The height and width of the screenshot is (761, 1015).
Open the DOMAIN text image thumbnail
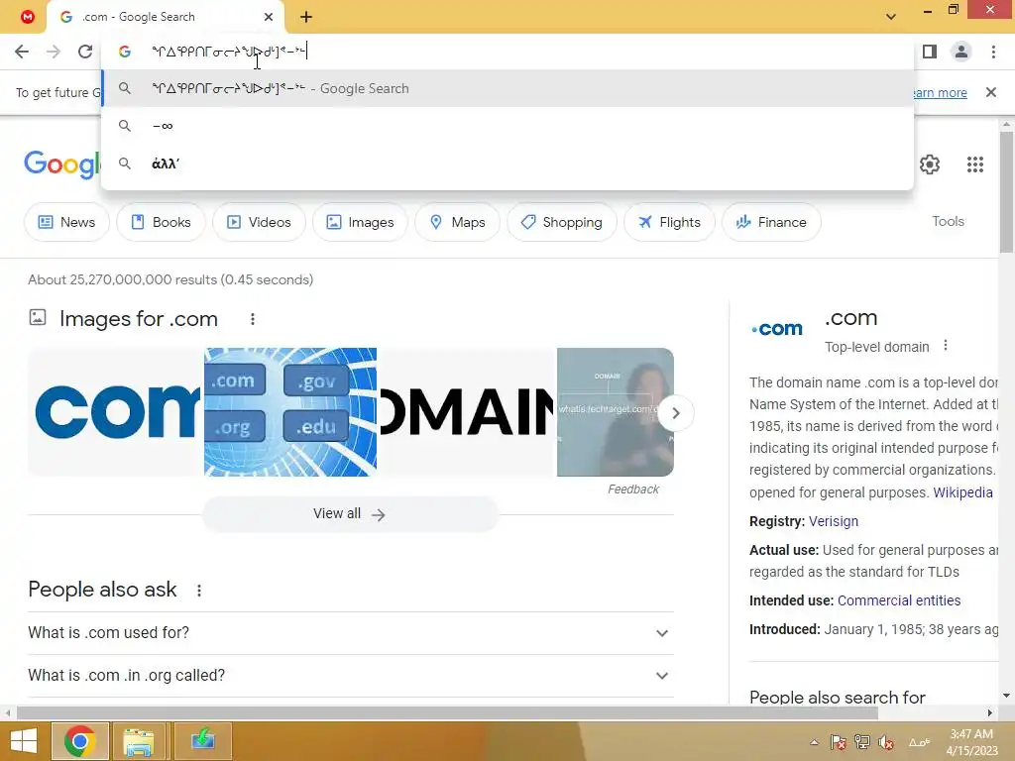pos(466,412)
